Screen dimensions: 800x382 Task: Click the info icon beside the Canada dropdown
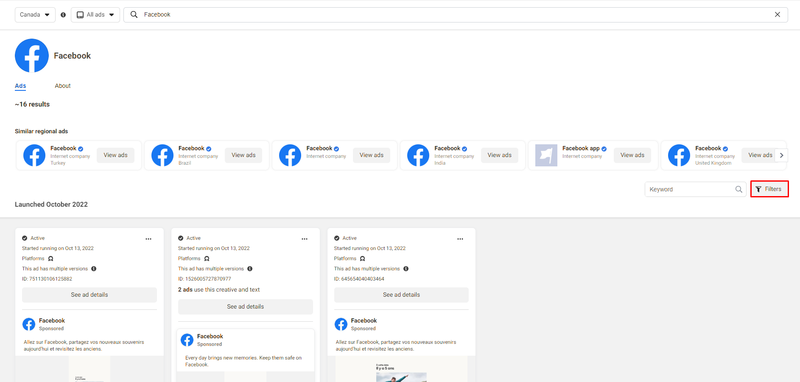click(x=63, y=15)
